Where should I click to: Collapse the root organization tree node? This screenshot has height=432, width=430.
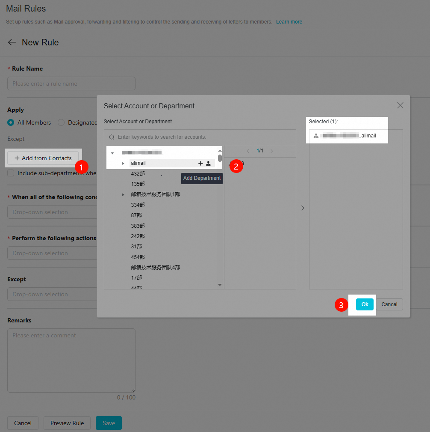pos(112,153)
